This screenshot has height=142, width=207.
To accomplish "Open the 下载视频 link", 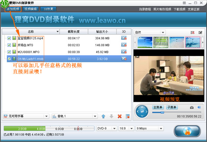I will point(179,9).
